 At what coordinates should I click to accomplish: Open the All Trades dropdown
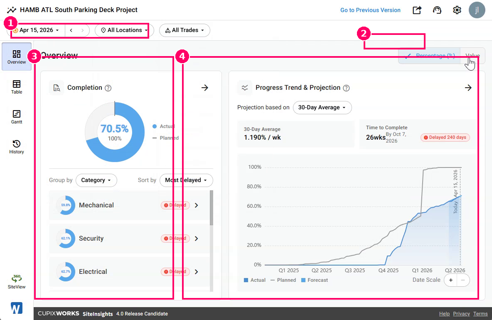184,30
